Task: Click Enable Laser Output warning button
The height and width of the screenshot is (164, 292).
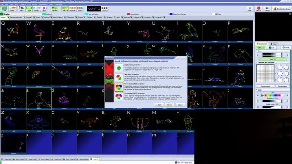Action: pos(282,9)
